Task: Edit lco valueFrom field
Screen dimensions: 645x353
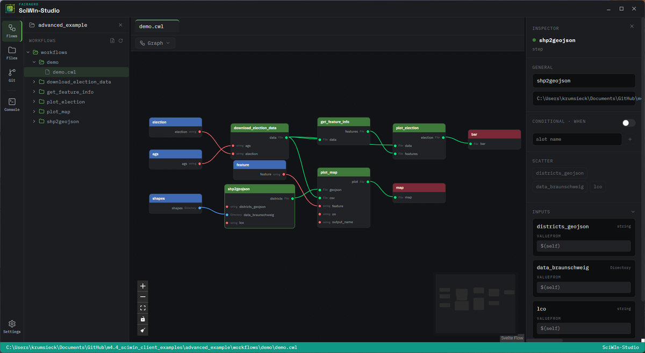Action: pyautogui.click(x=584, y=328)
